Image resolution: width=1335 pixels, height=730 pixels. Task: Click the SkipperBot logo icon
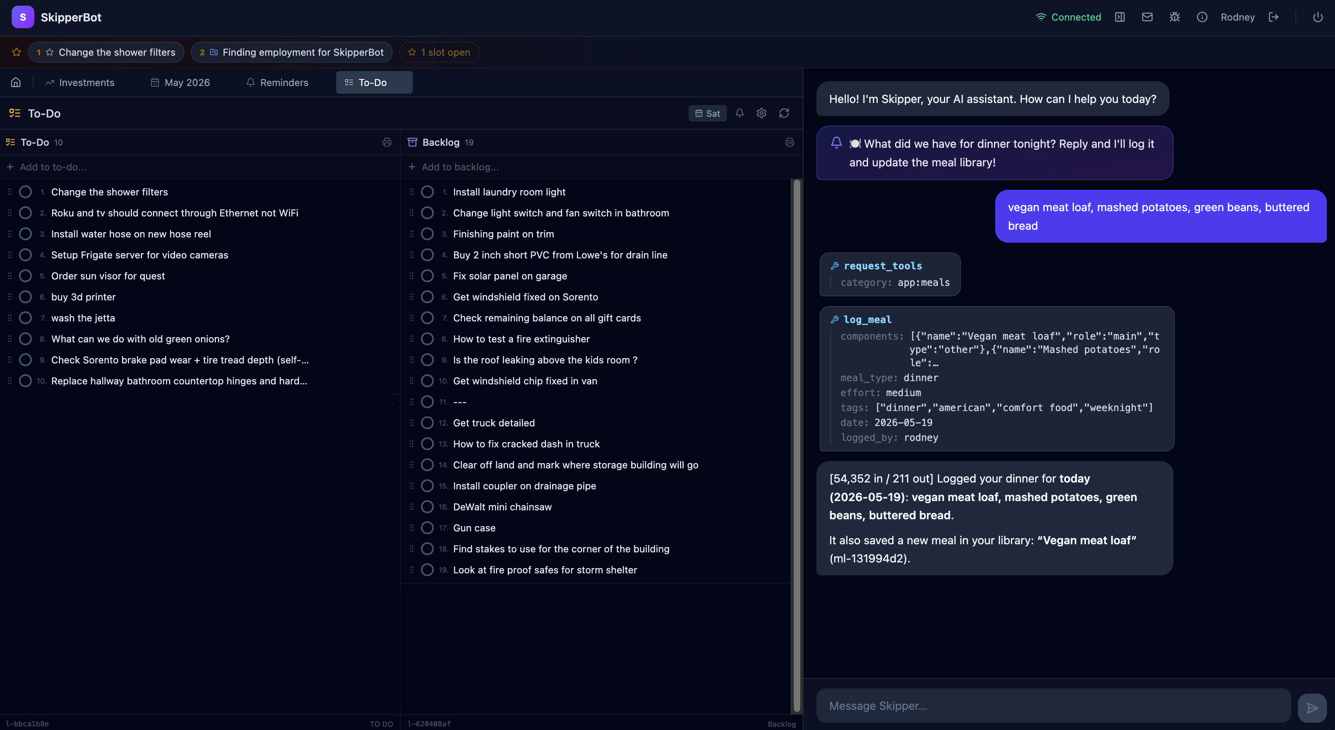tap(23, 17)
